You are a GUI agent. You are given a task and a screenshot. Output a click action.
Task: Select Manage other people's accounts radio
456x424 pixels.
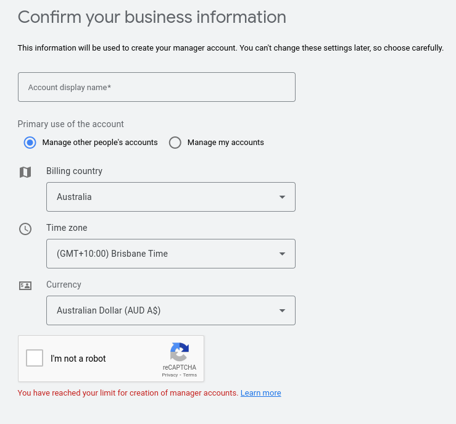30,143
